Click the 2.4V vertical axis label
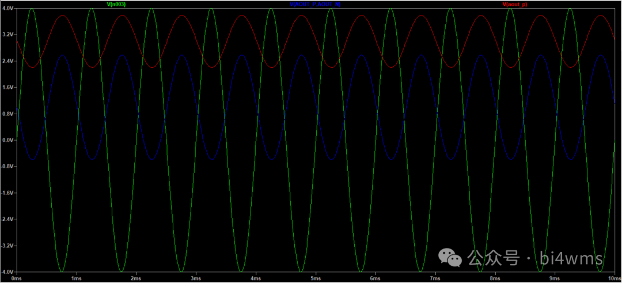The height and width of the screenshot is (283, 622). click(x=7, y=61)
